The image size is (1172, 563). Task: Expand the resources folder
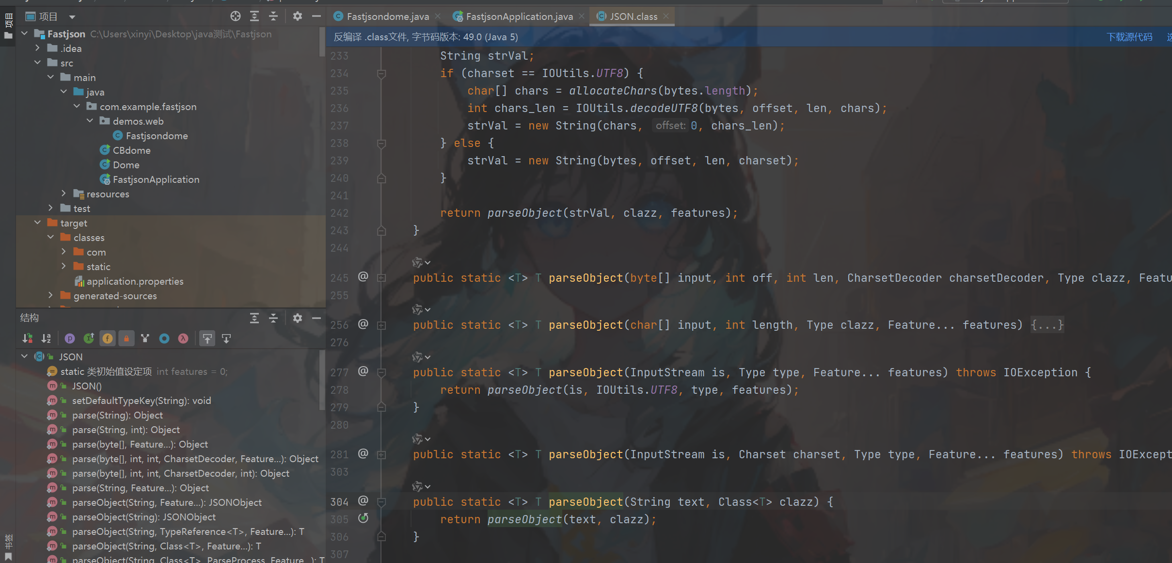[64, 193]
